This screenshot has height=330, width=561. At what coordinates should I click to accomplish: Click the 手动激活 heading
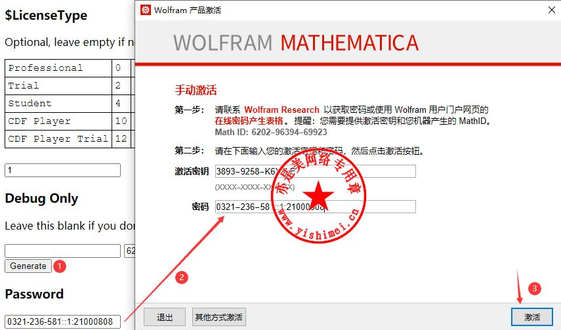point(196,90)
